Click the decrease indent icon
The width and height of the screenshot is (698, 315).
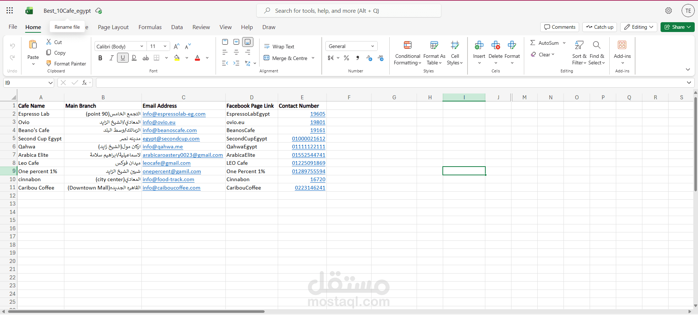click(x=225, y=63)
